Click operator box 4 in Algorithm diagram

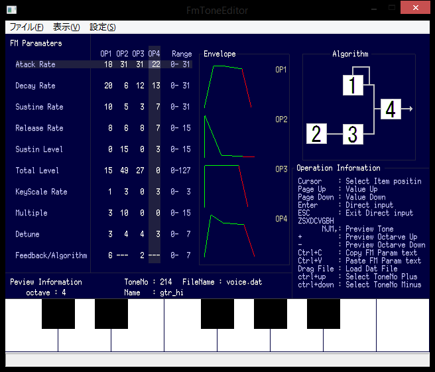coord(391,109)
